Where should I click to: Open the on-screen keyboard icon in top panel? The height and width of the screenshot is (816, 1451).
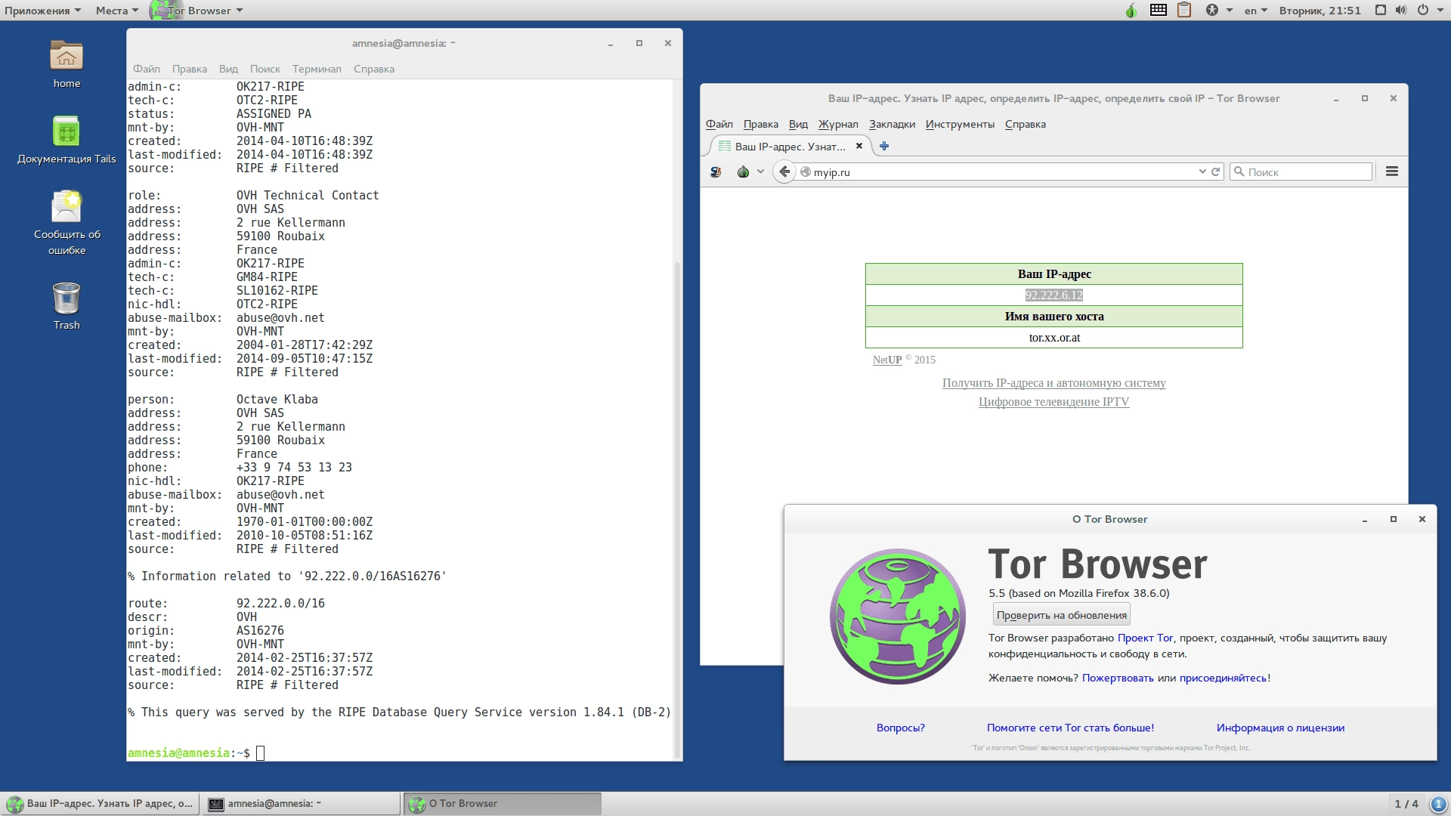tap(1158, 10)
